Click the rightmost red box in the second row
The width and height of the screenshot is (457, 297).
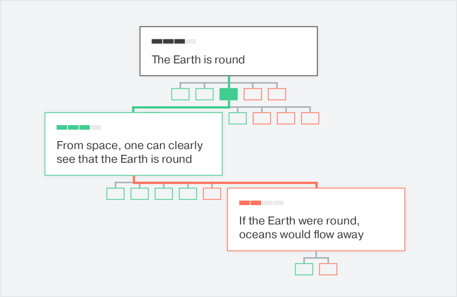click(x=310, y=118)
